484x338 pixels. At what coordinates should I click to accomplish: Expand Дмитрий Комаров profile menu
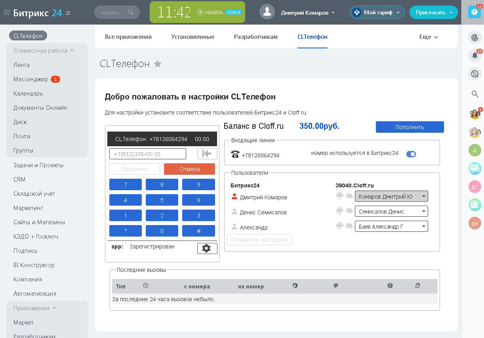click(x=308, y=13)
